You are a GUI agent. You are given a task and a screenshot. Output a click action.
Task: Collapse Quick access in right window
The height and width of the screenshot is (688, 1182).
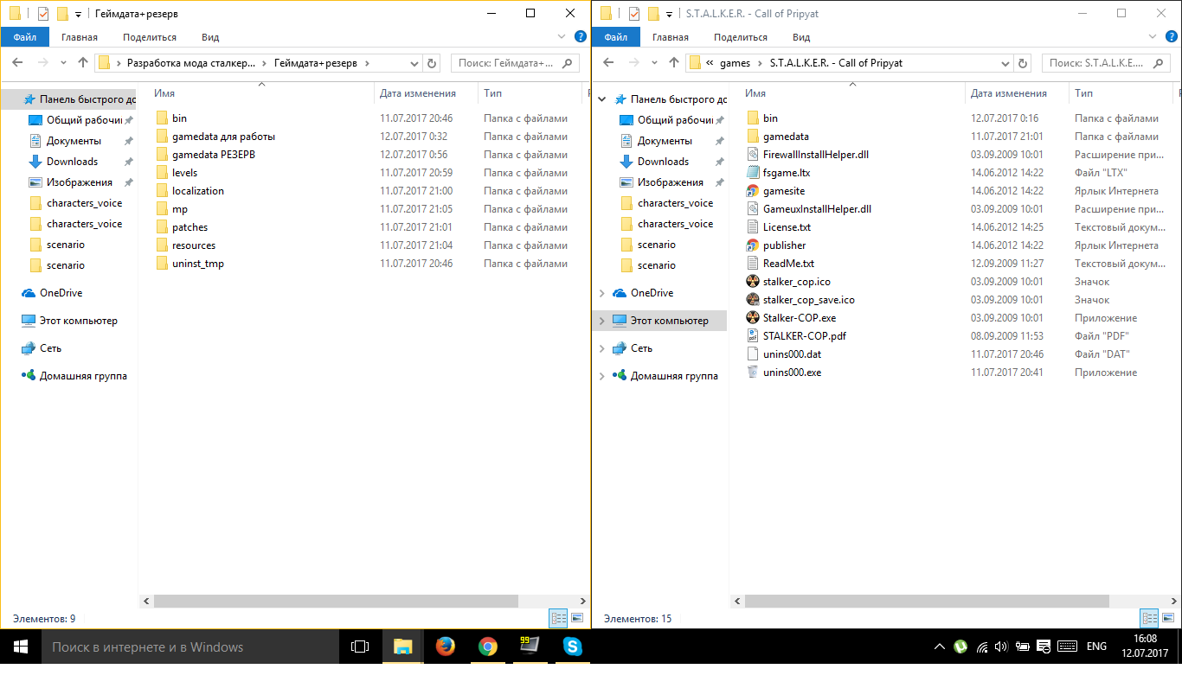pyautogui.click(x=602, y=99)
